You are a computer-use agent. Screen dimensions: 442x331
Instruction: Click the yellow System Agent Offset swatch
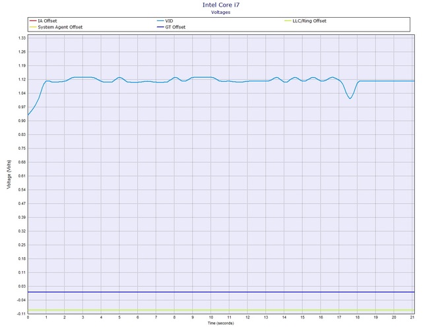coord(33,27)
